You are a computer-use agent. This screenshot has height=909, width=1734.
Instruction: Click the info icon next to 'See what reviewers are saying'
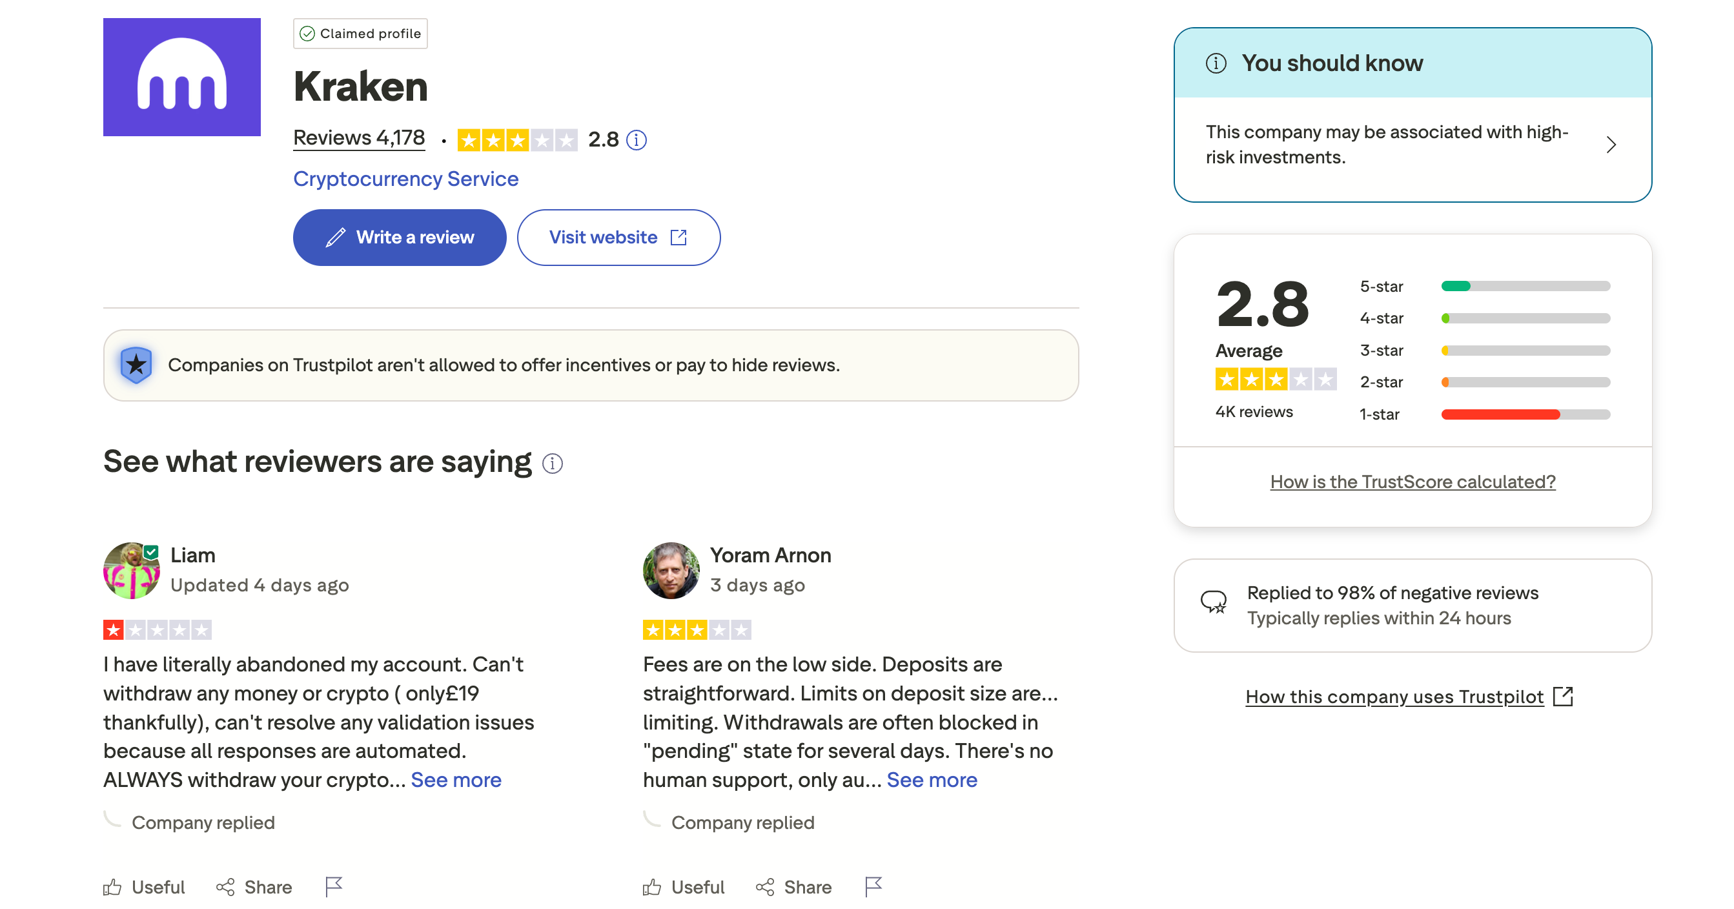point(552,463)
